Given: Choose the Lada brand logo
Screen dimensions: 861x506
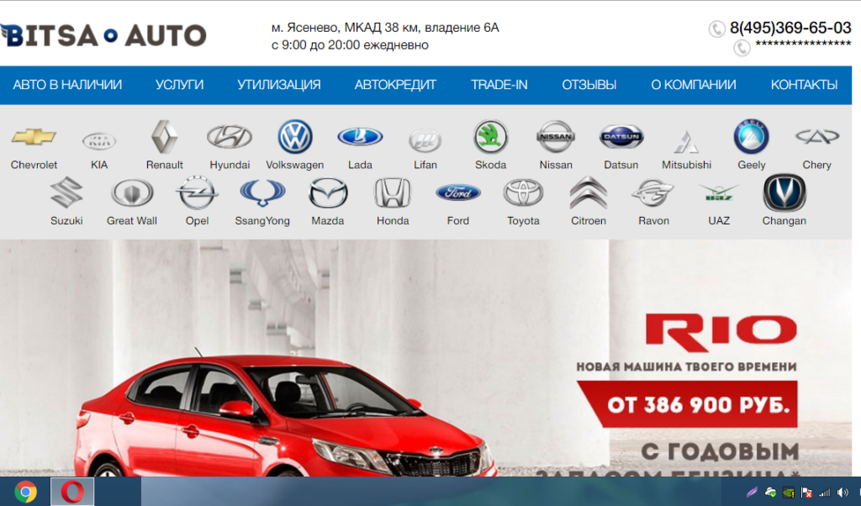Looking at the screenshot, I should [x=360, y=137].
